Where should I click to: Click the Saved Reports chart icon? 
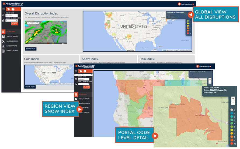click(x=3, y=46)
